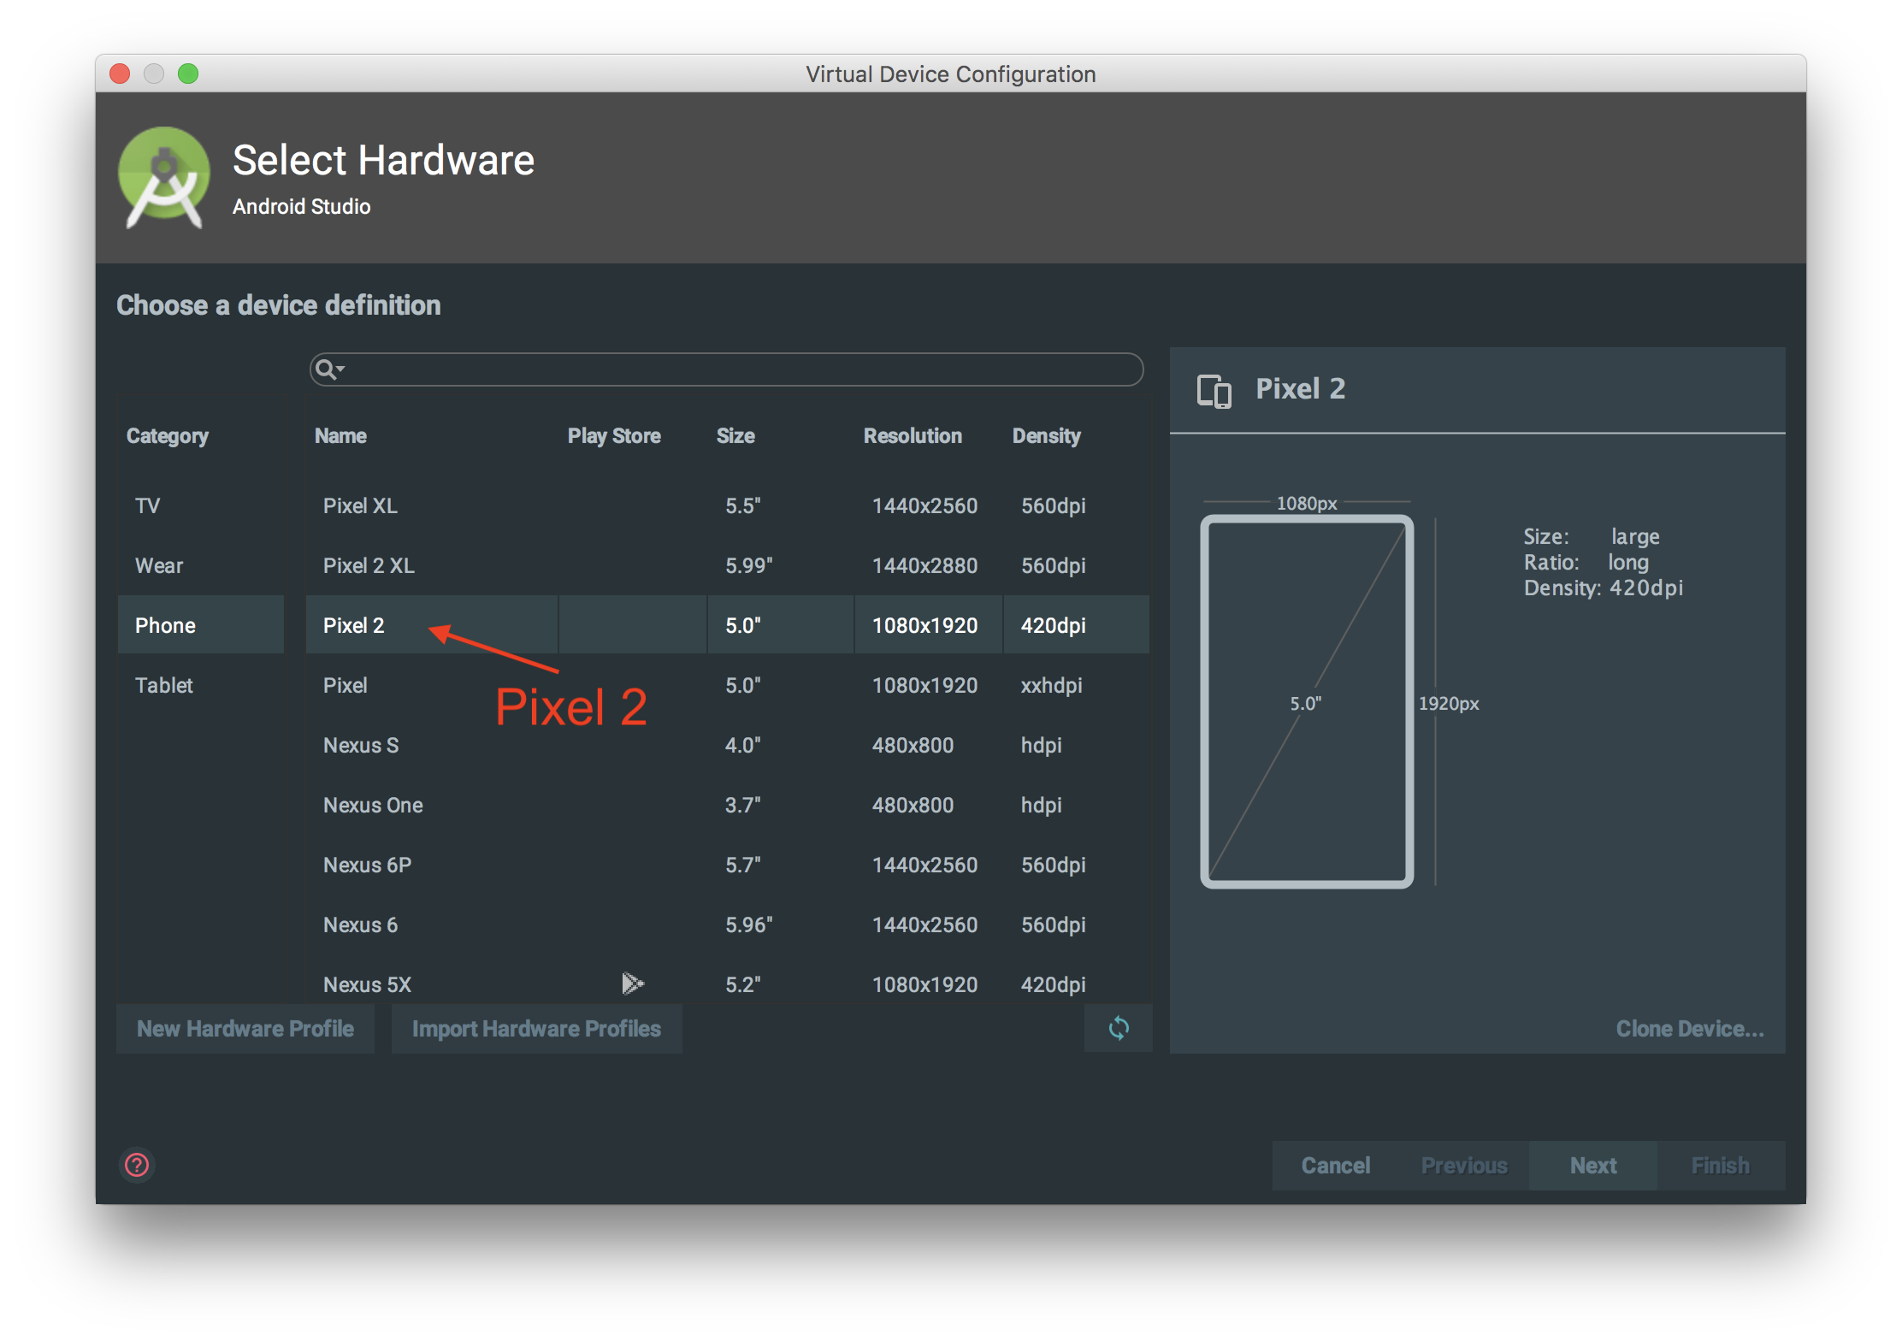Select the Phone category
Viewport: 1902px width, 1341px height.
click(x=200, y=625)
